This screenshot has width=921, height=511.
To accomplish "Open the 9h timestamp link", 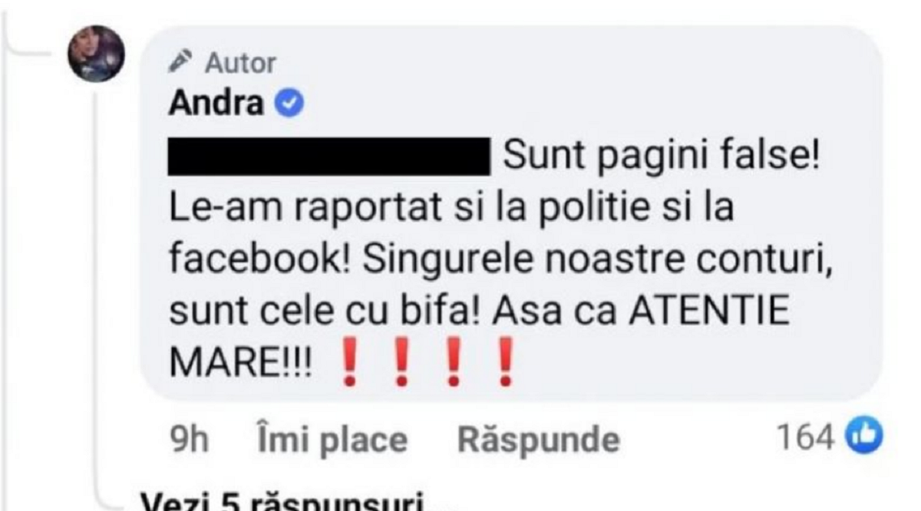I will click(x=187, y=440).
